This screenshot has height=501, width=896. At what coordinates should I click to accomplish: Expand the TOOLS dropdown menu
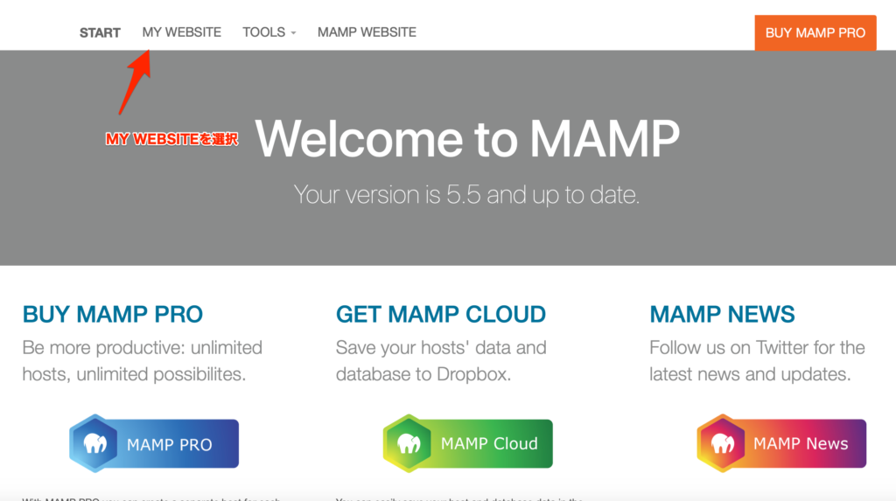coord(269,32)
